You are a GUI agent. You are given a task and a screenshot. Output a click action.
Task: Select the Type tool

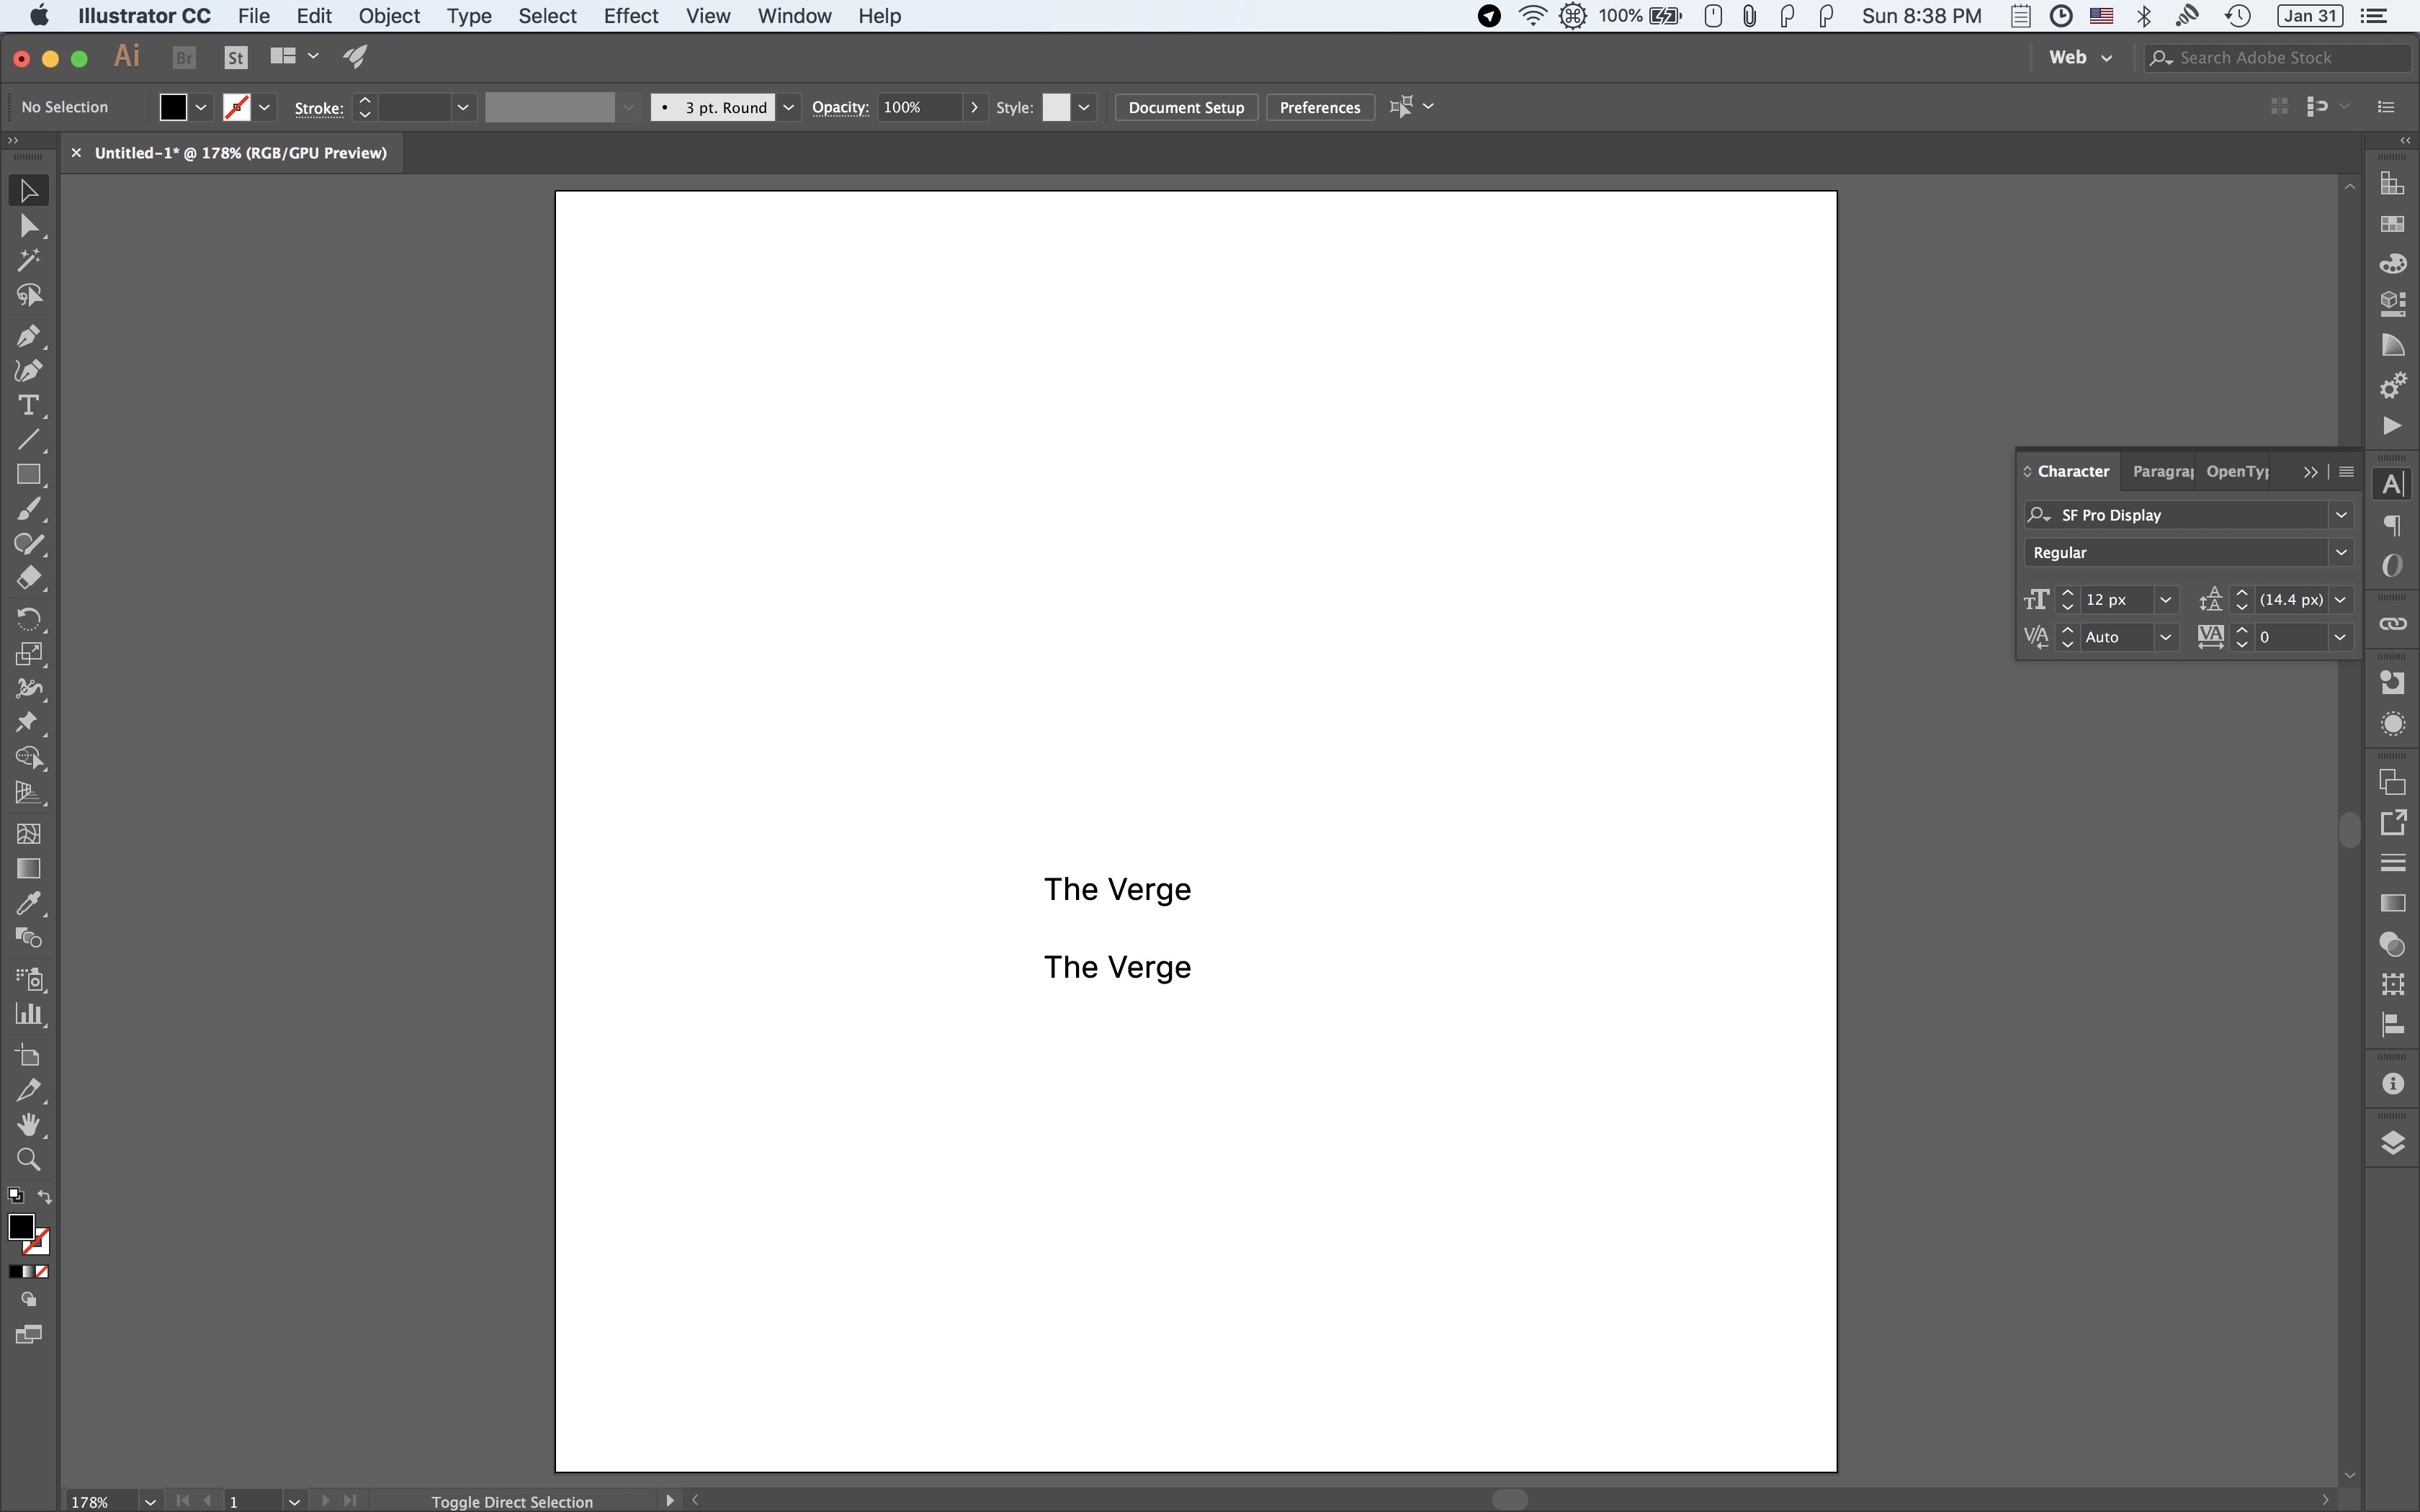(28, 405)
